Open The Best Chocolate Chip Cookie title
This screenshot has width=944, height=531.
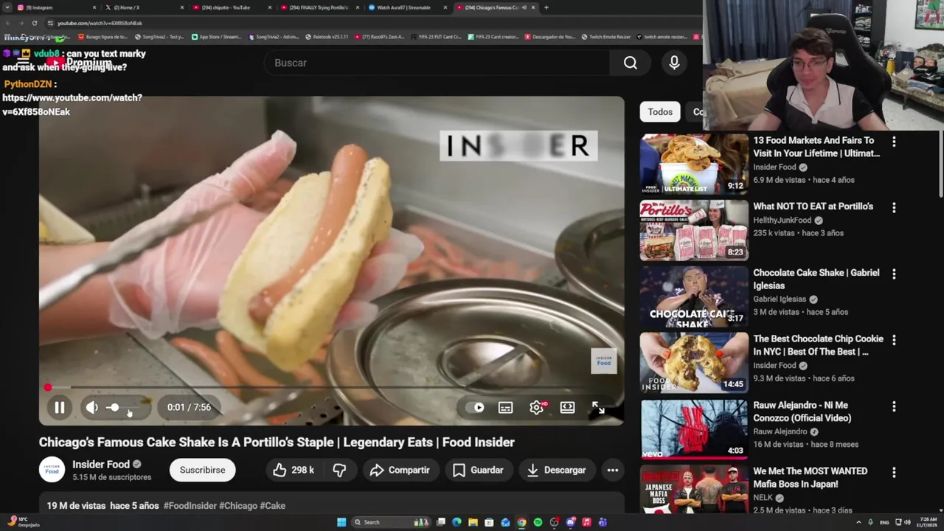point(818,345)
